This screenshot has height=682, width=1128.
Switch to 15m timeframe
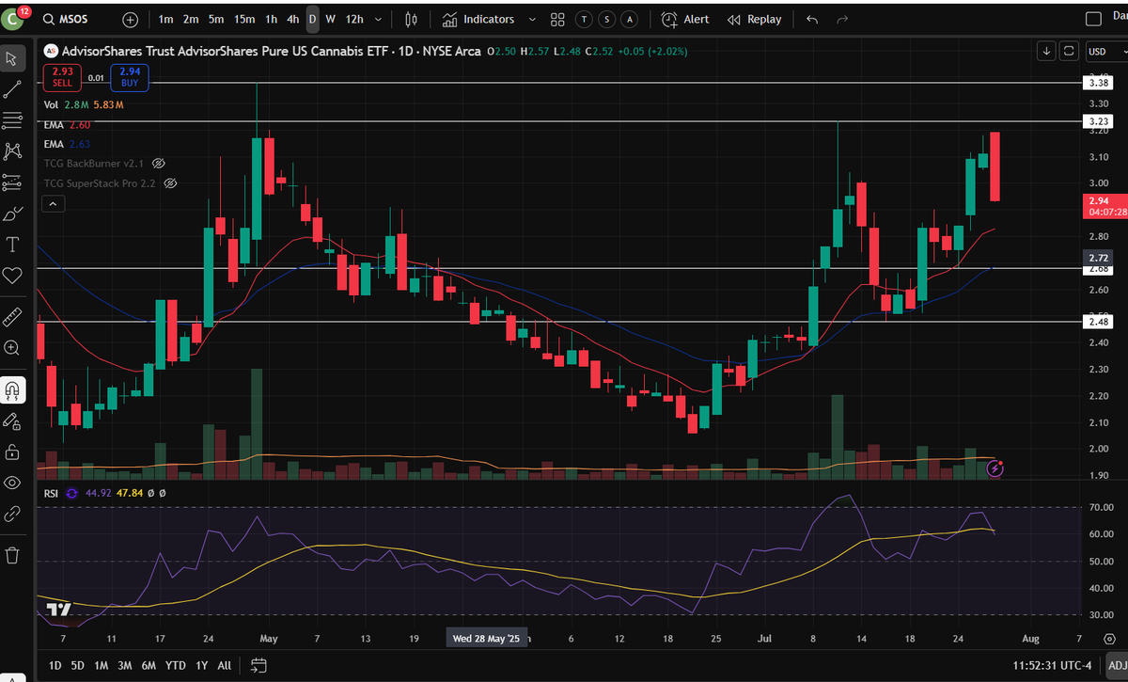tap(244, 19)
